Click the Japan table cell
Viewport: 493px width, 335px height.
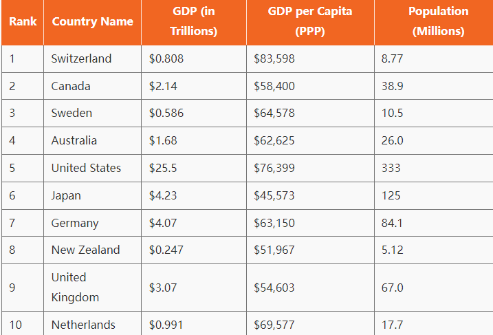[66, 195]
